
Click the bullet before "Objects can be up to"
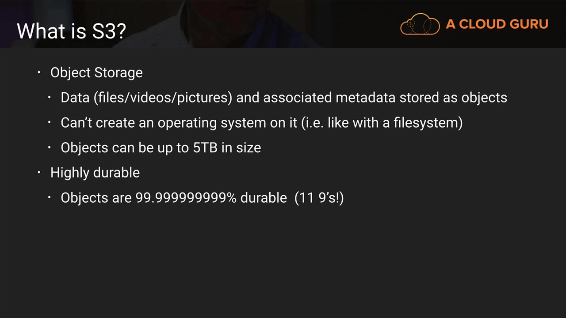[50, 147]
